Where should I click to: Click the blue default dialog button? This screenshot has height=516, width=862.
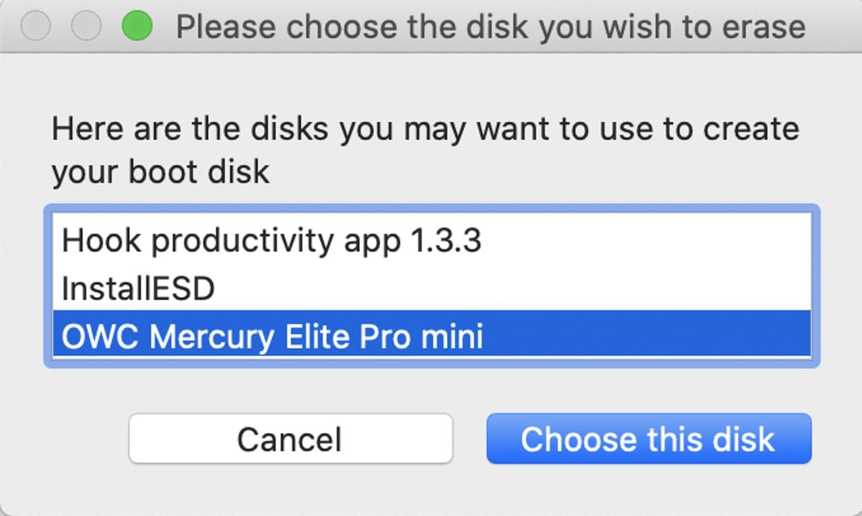point(649,439)
